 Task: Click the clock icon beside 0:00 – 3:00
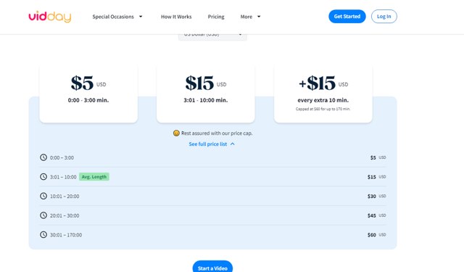(x=43, y=157)
